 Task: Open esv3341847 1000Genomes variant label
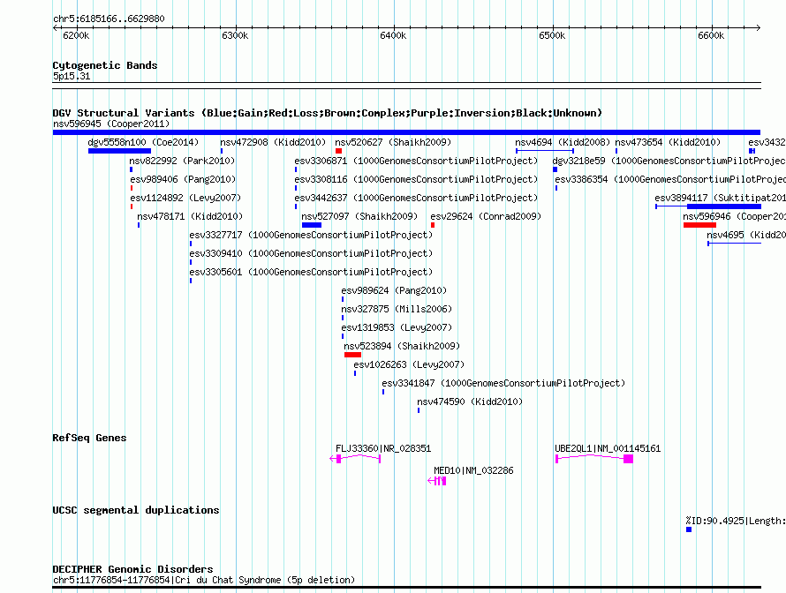(503, 383)
